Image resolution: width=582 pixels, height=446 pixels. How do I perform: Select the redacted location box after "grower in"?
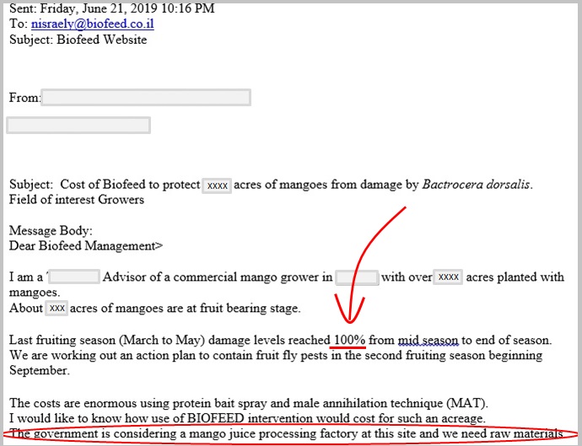[x=357, y=277]
